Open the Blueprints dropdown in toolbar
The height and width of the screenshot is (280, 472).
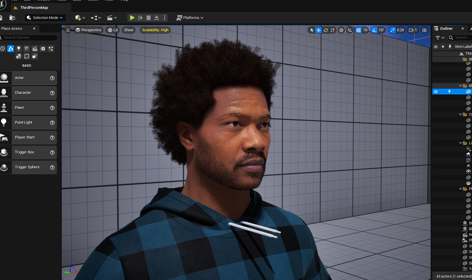[x=96, y=18]
